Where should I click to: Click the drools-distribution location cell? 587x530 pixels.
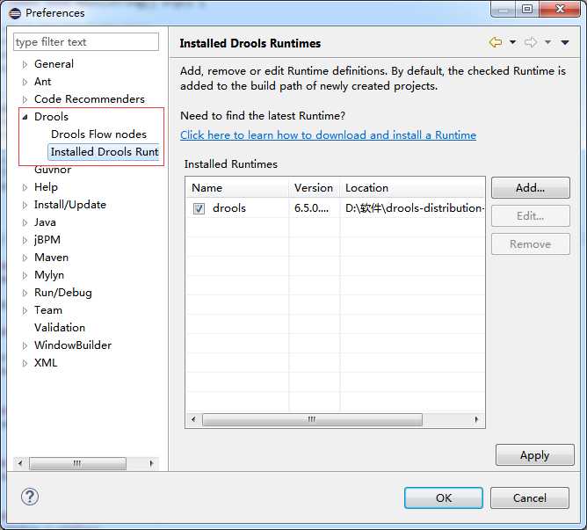tap(415, 208)
